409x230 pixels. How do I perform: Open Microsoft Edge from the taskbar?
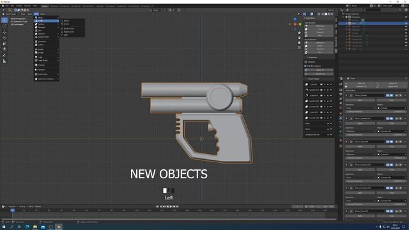pyautogui.click(x=27, y=227)
